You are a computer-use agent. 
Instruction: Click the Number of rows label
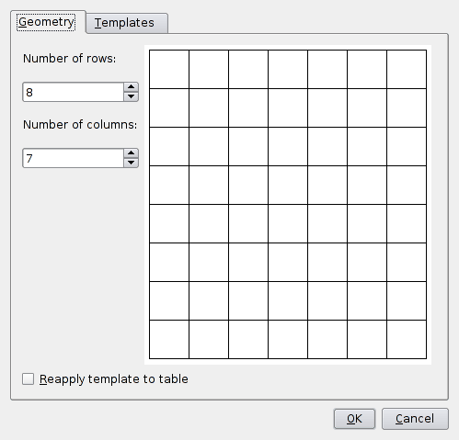(70, 59)
